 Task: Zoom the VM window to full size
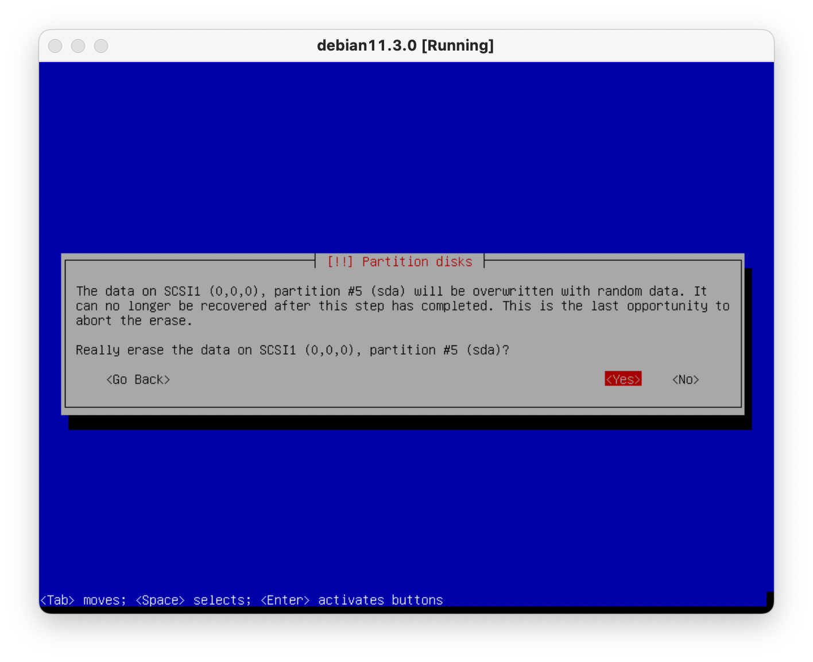coord(101,46)
